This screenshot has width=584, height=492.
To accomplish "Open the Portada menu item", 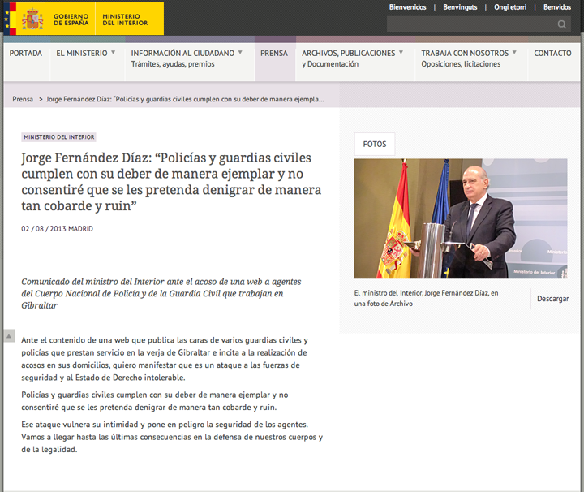I will click(x=26, y=54).
